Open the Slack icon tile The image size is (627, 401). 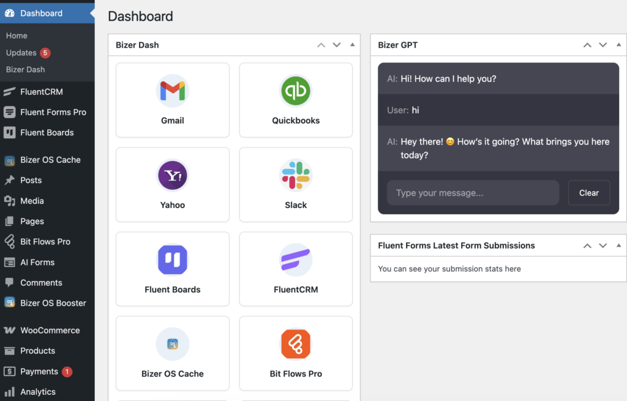point(296,176)
